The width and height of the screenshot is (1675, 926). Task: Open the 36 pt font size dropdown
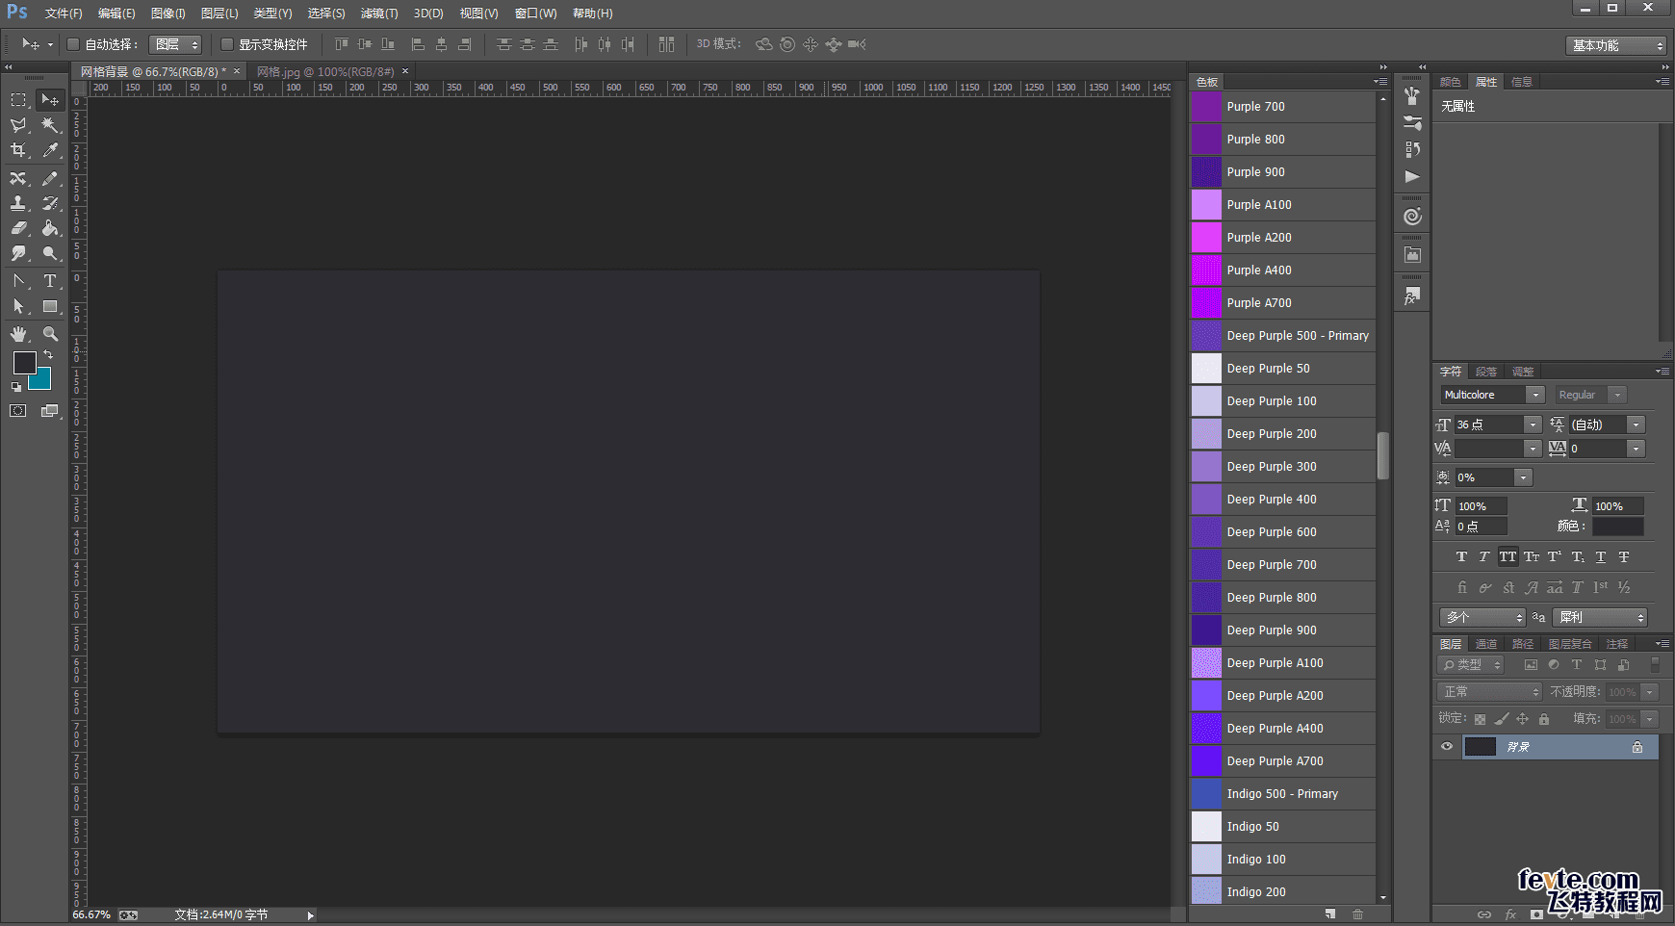click(1532, 424)
